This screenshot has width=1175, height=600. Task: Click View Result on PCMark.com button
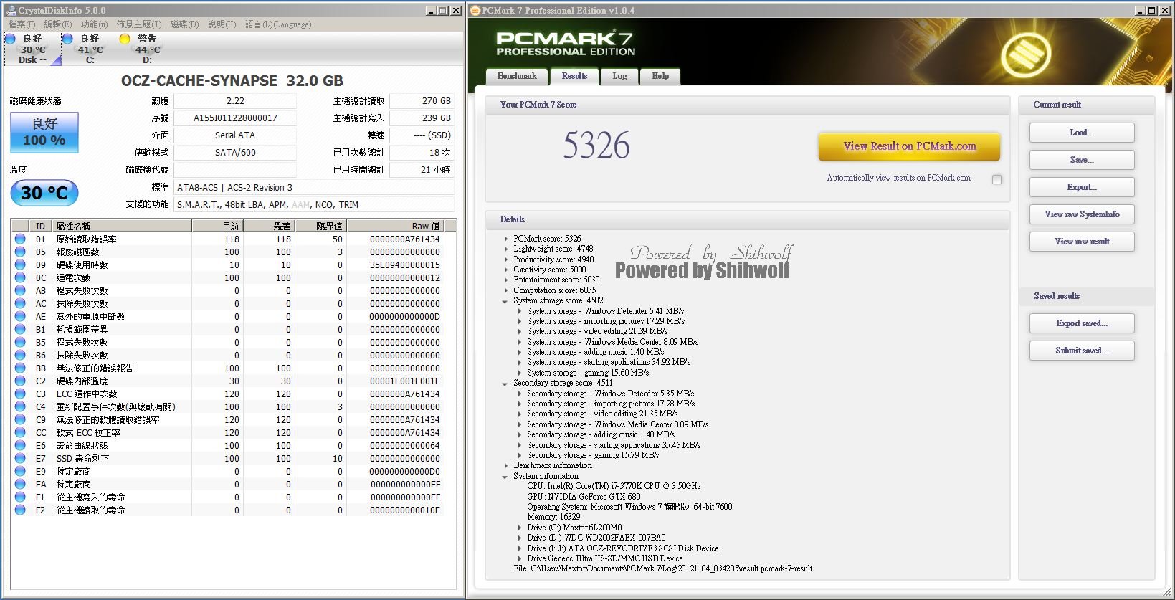tap(909, 146)
